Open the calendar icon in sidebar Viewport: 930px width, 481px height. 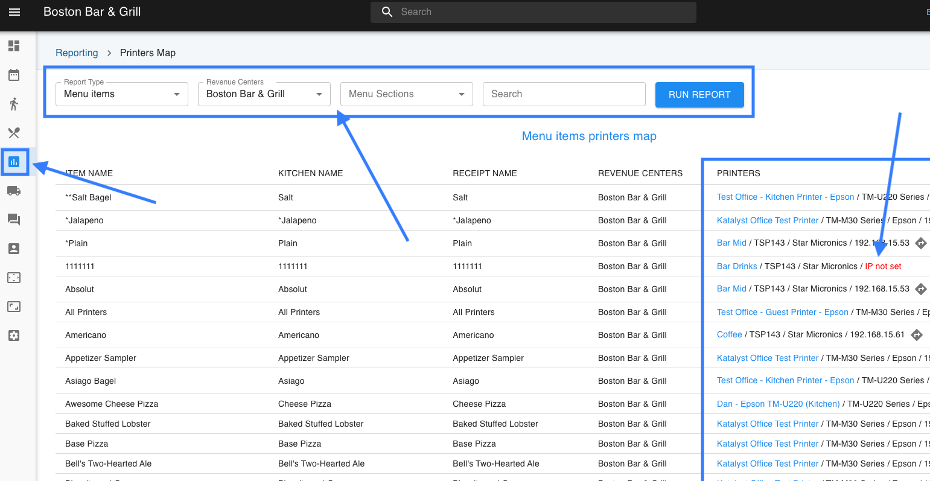[x=14, y=75]
